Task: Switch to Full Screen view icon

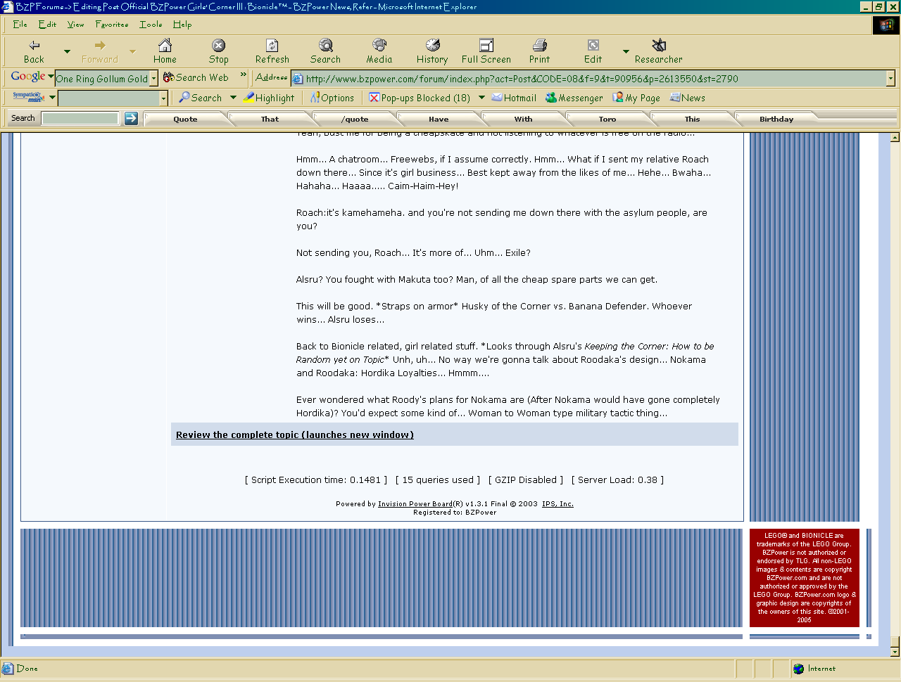Action: (x=486, y=46)
